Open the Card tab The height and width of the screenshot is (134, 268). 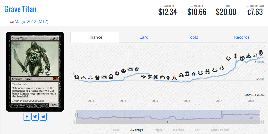(x=144, y=37)
